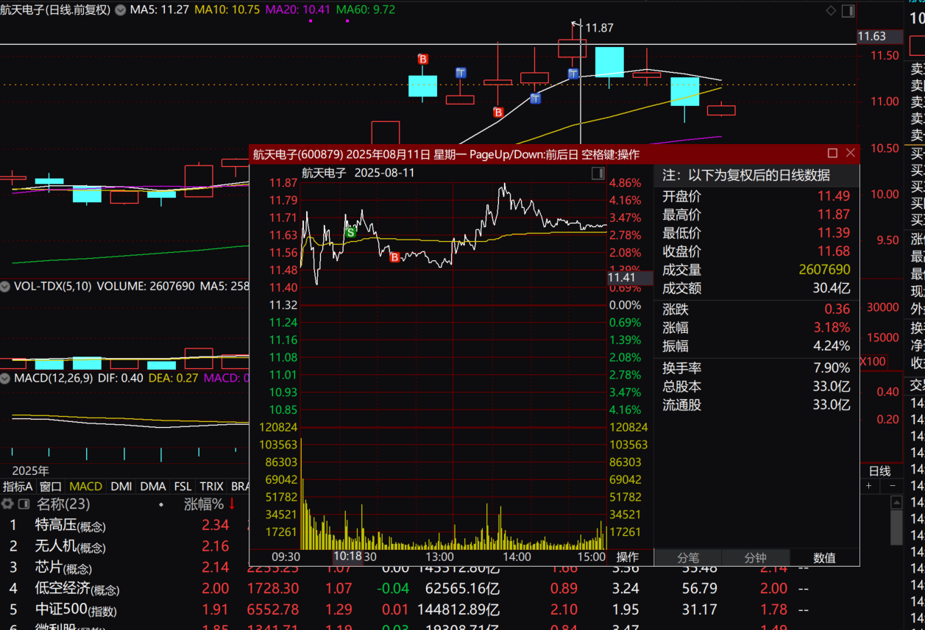Expand the VOL-TDX indicator dropdown arrow
The height and width of the screenshot is (630, 925).
(4, 286)
